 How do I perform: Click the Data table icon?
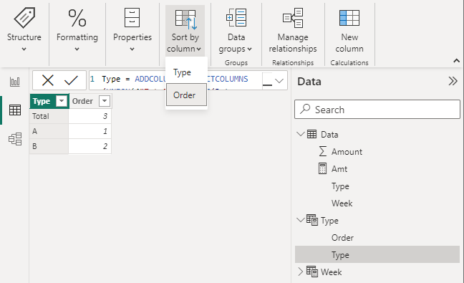tap(311, 134)
